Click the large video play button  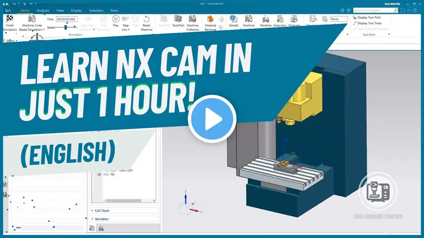212,119
